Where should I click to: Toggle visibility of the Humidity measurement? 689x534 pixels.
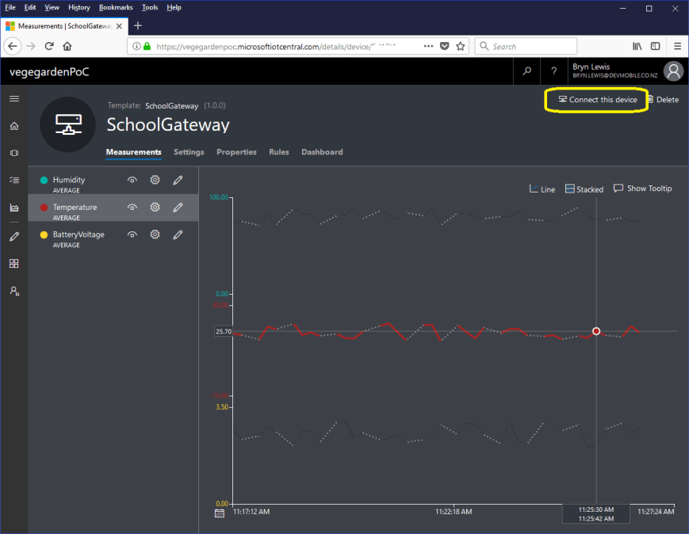click(132, 180)
